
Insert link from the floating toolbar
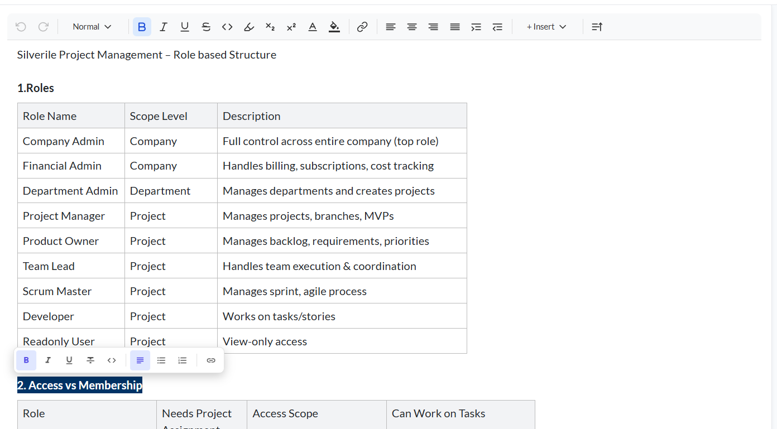[211, 360]
